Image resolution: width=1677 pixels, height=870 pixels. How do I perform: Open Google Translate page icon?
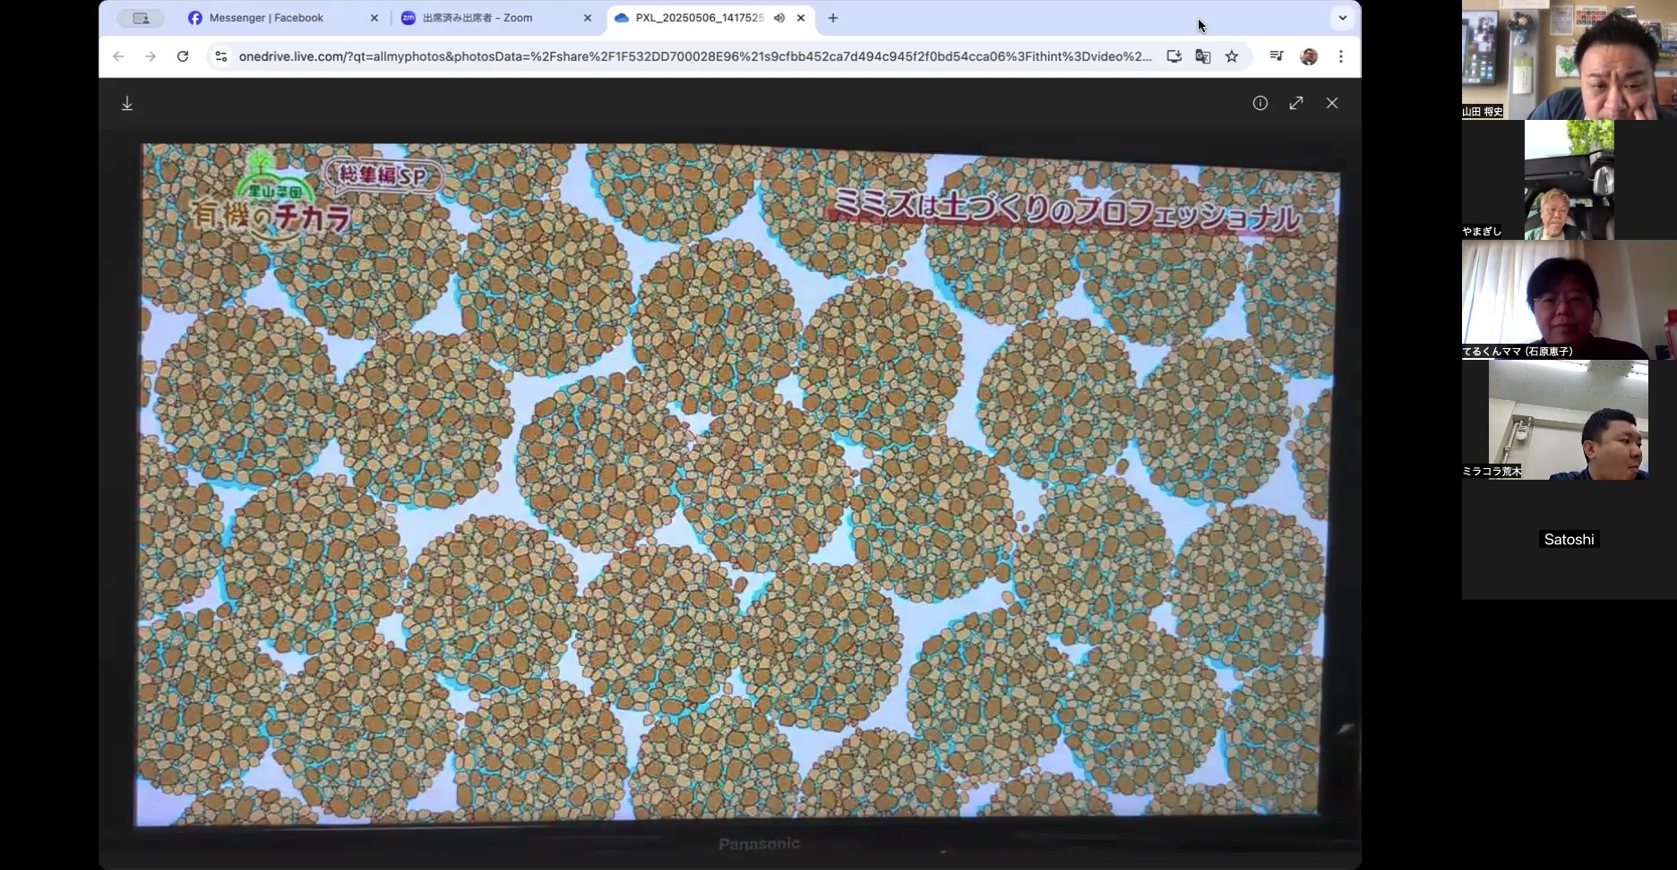(x=1203, y=56)
